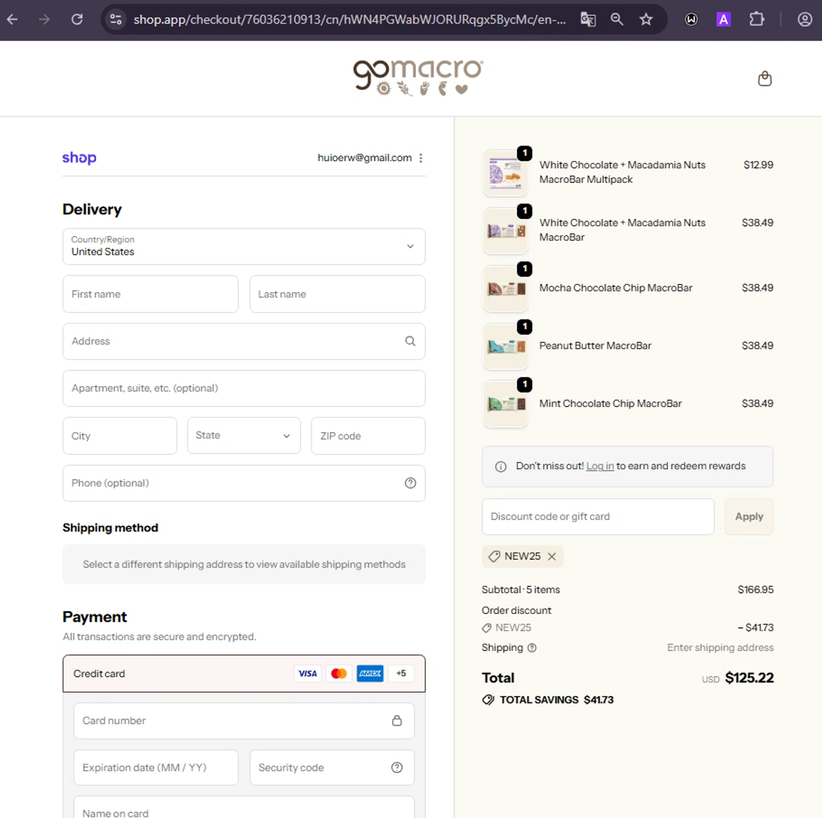Click the Last name field
Viewport: 822px width, 818px height.
(338, 294)
